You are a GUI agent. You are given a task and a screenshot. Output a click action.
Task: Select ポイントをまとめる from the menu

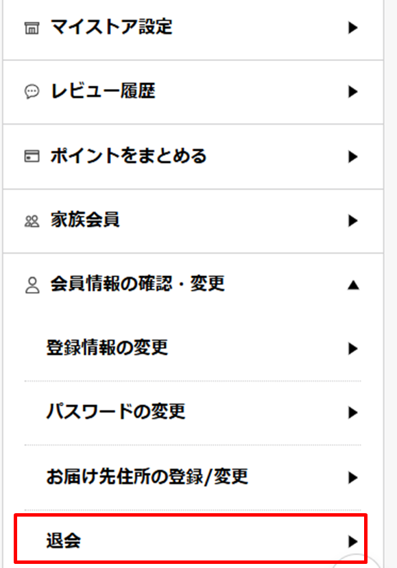coord(193,156)
